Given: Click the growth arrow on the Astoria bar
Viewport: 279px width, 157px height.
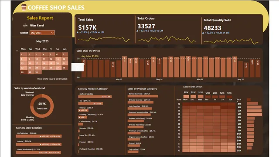Looking at the screenshot, I should 41,144.
